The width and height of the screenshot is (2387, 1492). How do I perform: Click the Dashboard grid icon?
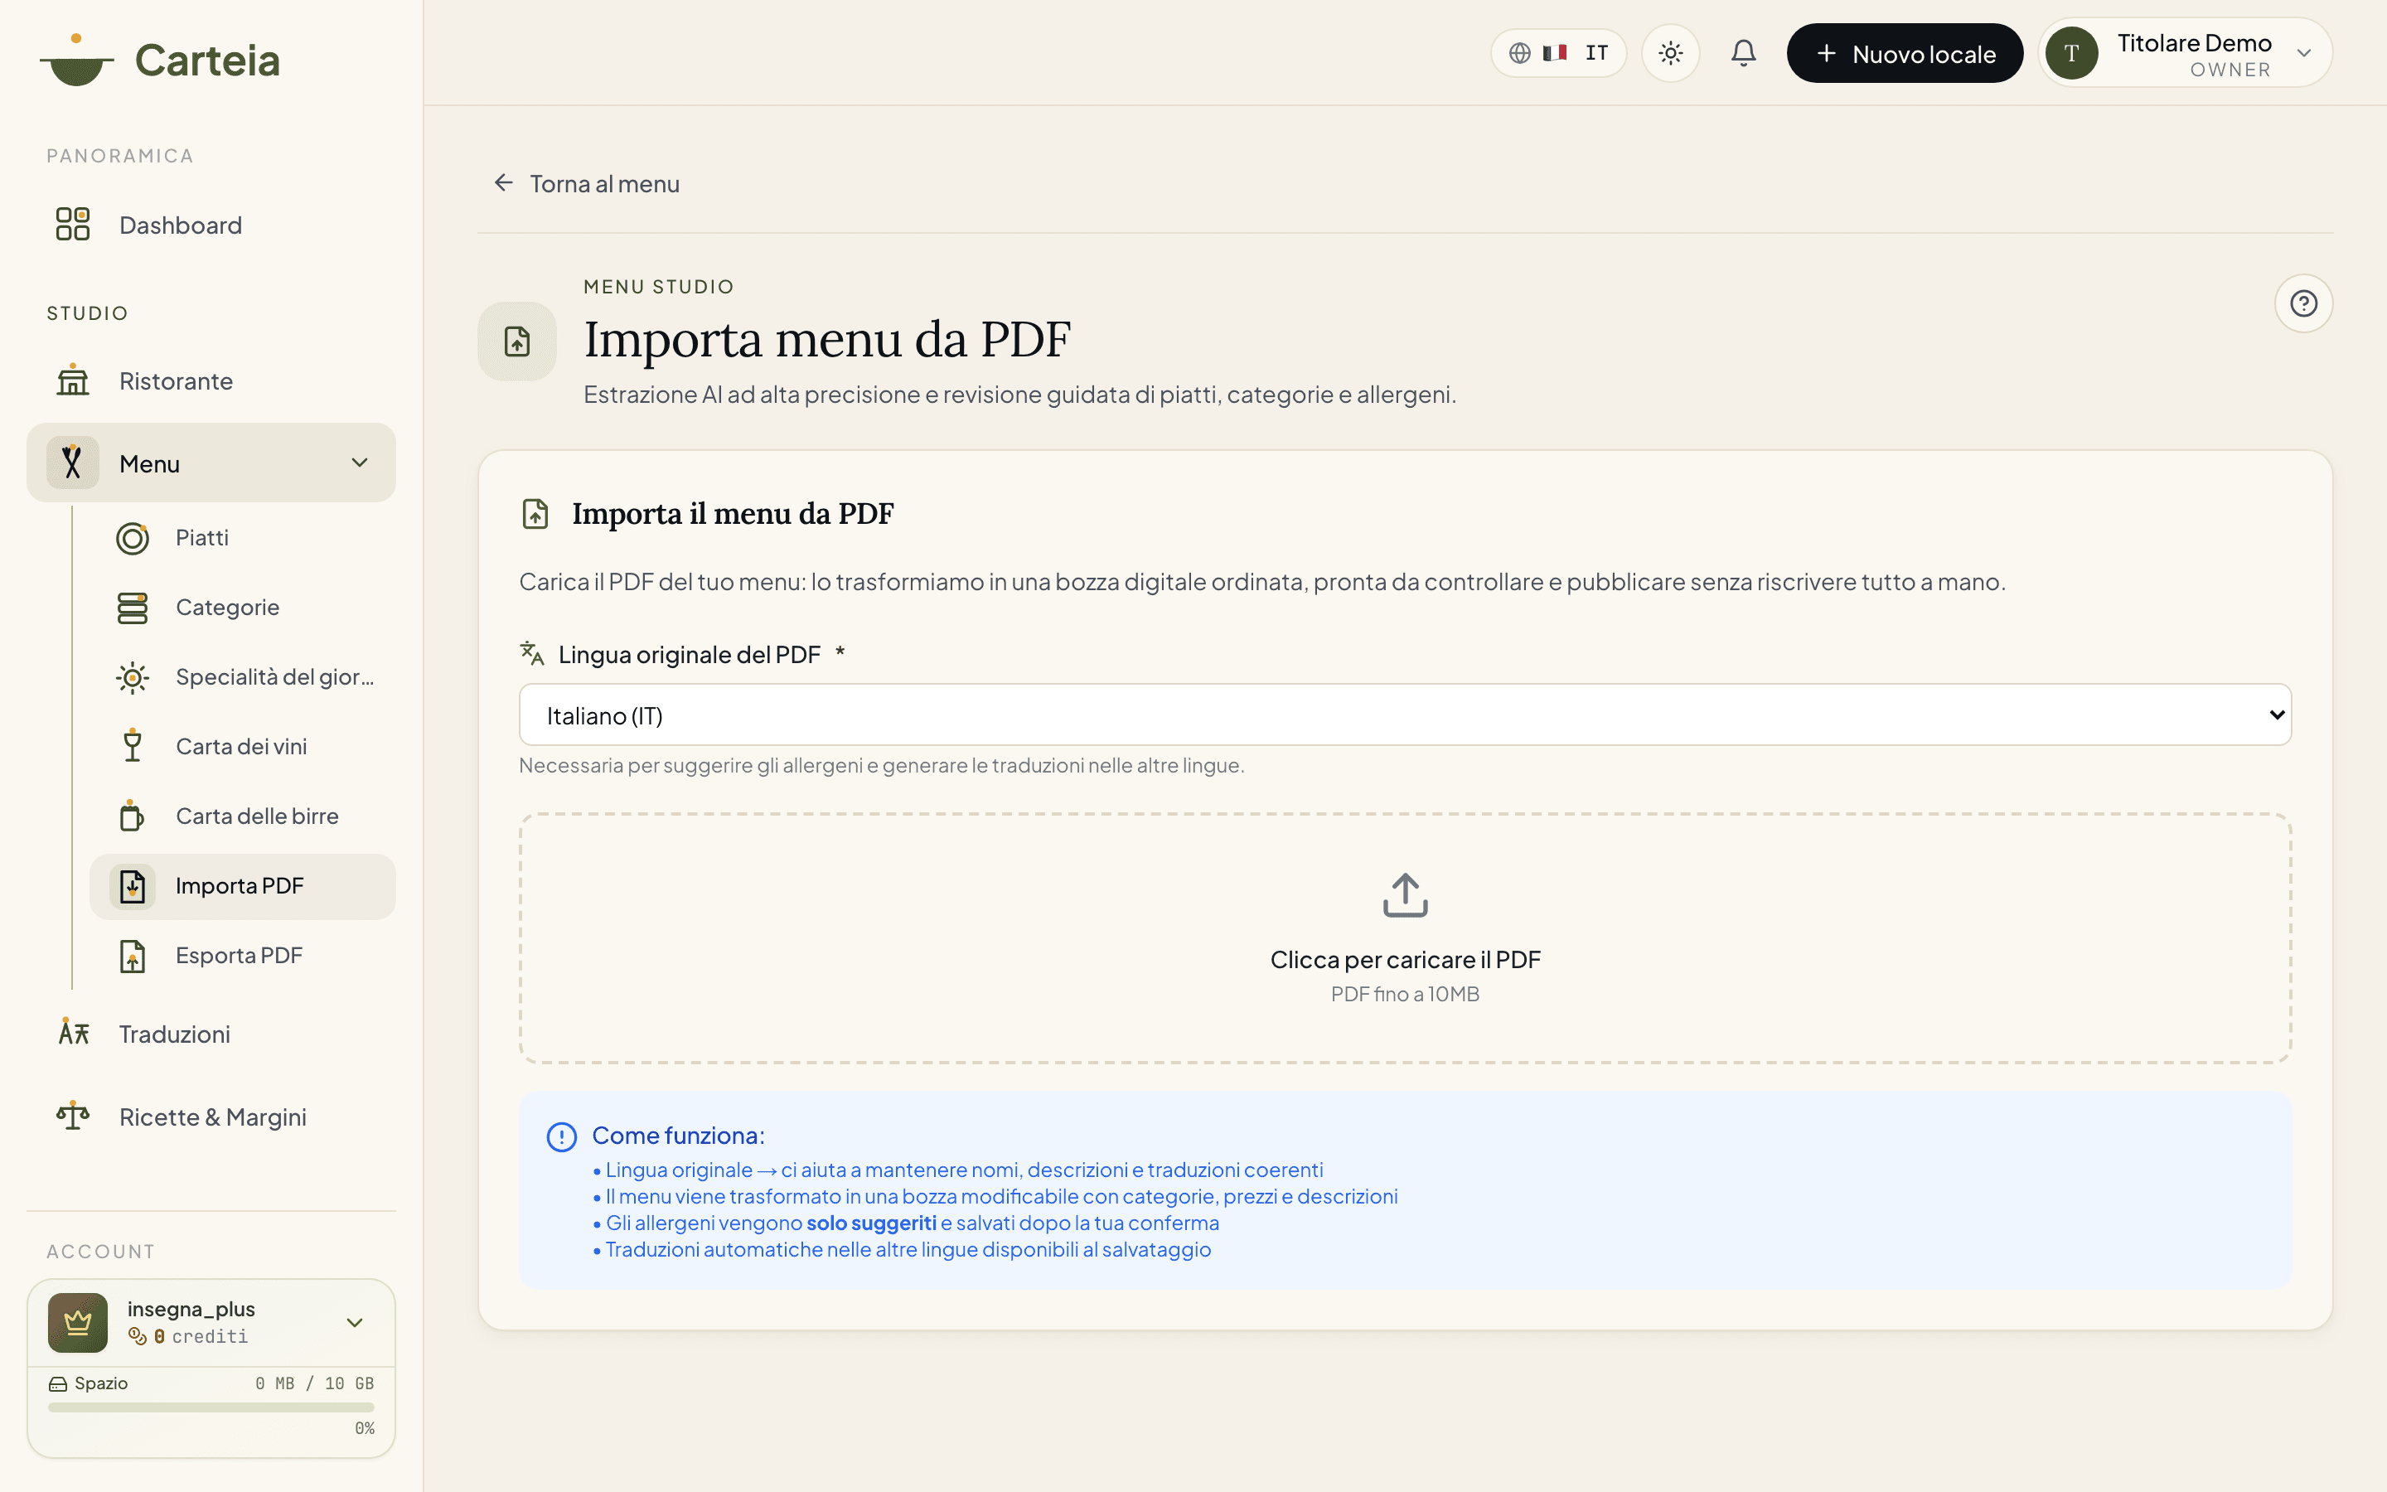pos(72,224)
